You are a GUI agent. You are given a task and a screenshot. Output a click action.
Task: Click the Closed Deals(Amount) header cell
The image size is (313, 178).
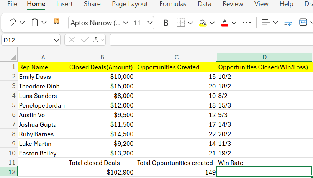102,67
